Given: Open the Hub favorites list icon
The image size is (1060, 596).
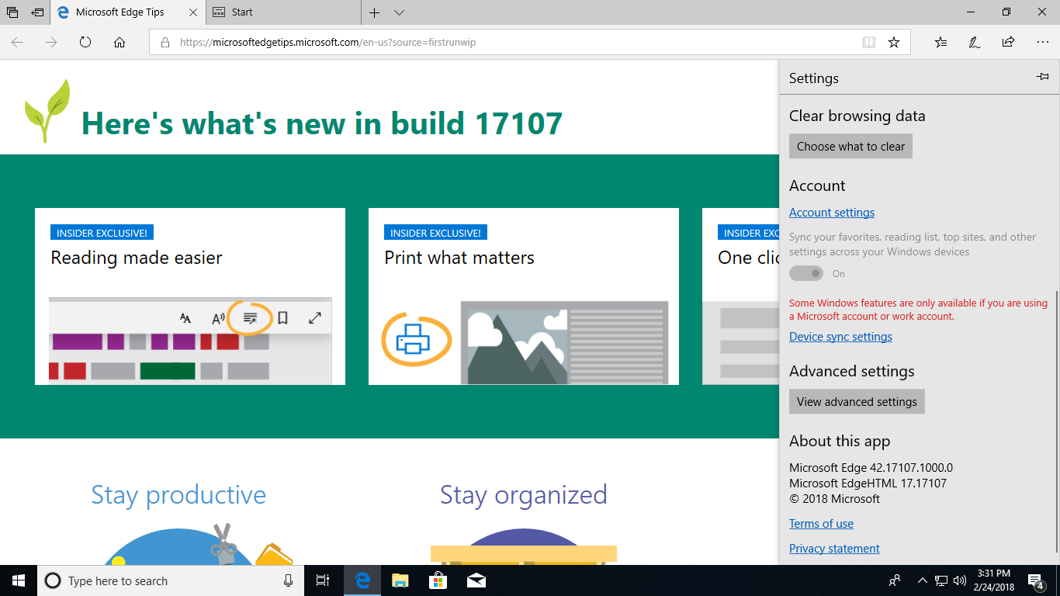Looking at the screenshot, I should pos(940,43).
